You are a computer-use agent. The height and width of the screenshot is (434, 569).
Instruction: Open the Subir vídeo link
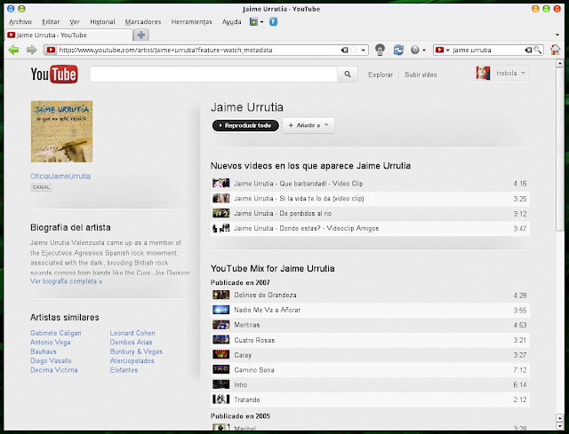point(421,75)
